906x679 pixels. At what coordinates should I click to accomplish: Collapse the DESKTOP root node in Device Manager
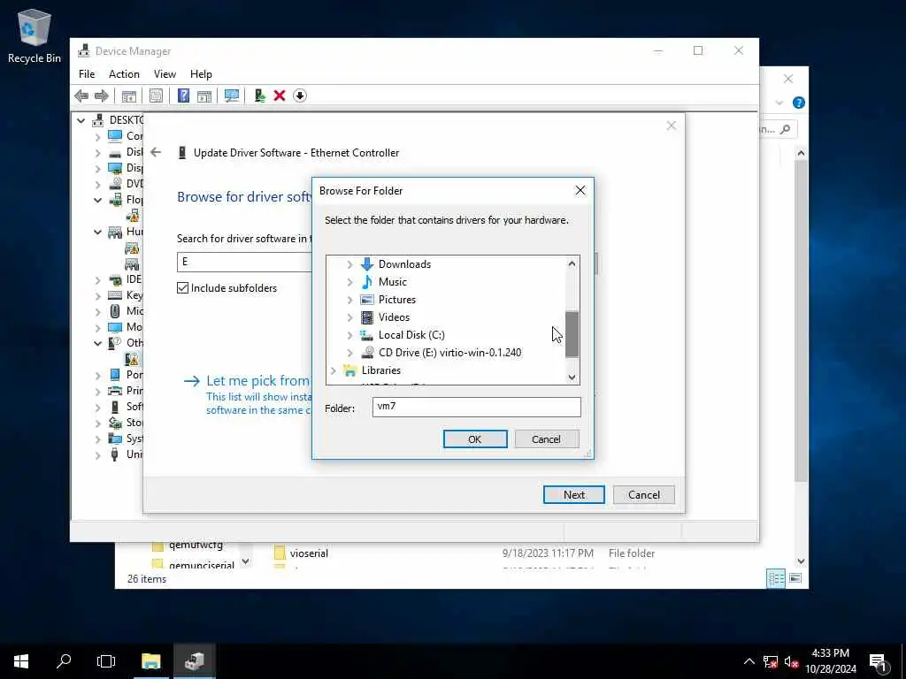[x=81, y=120]
